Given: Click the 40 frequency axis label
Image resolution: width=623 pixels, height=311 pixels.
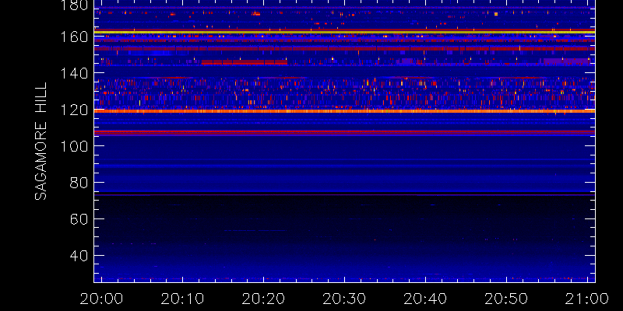Looking at the screenshot, I should point(79,256).
